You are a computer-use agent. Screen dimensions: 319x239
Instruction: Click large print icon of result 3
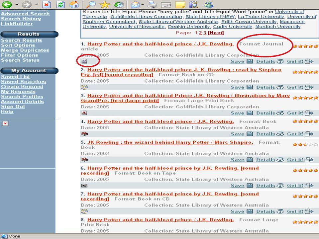pos(84,113)
